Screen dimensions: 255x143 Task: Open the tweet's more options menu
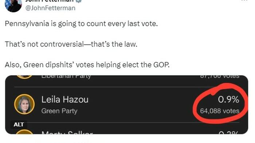(244, 1)
